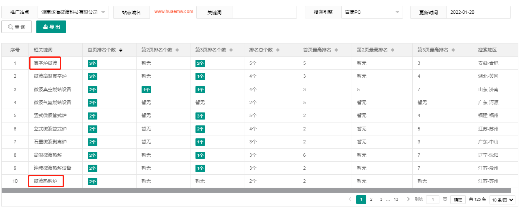520x209 pixels.
Task: Click the keyword 连续微波热解设备
Action: click(53, 168)
